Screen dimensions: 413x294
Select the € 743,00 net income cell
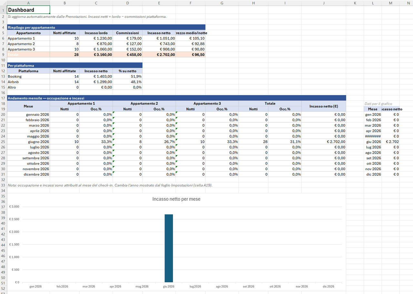[x=159, y=44]
